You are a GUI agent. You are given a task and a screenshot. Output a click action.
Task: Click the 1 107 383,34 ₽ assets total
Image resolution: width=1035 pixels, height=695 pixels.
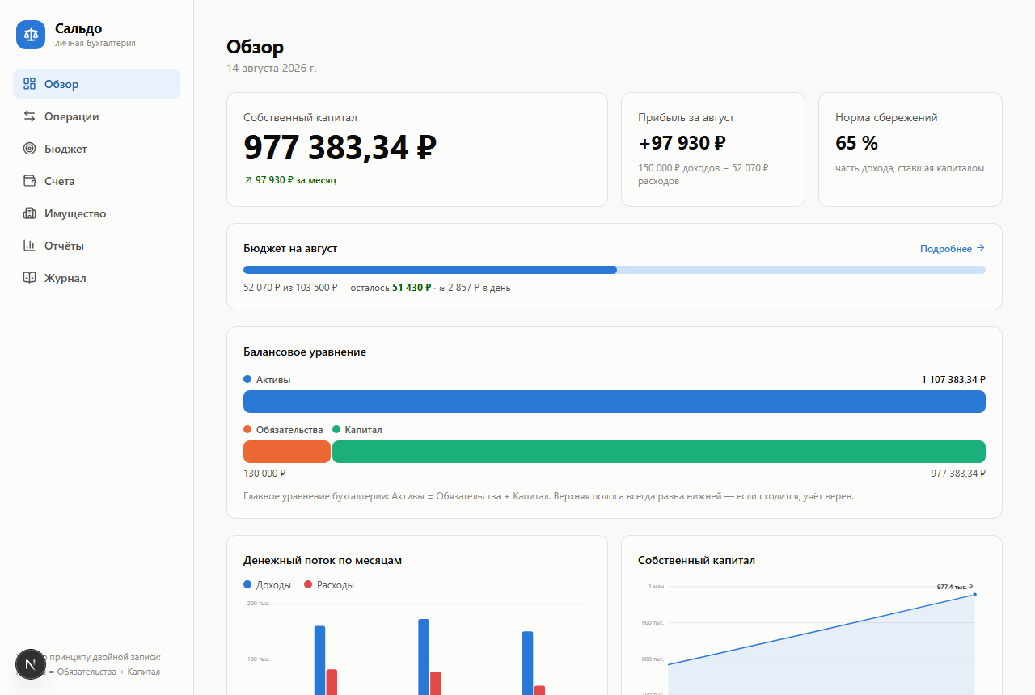point(953,380)
